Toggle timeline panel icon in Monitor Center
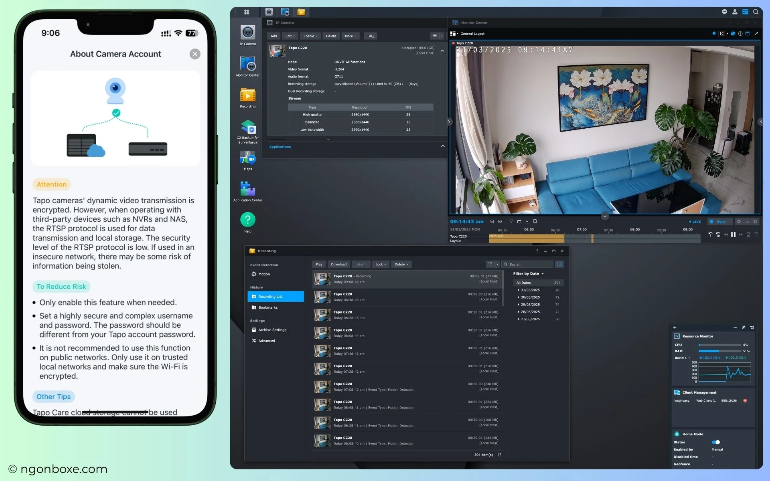Screen dimensions: 770x481 coord(748,34)
